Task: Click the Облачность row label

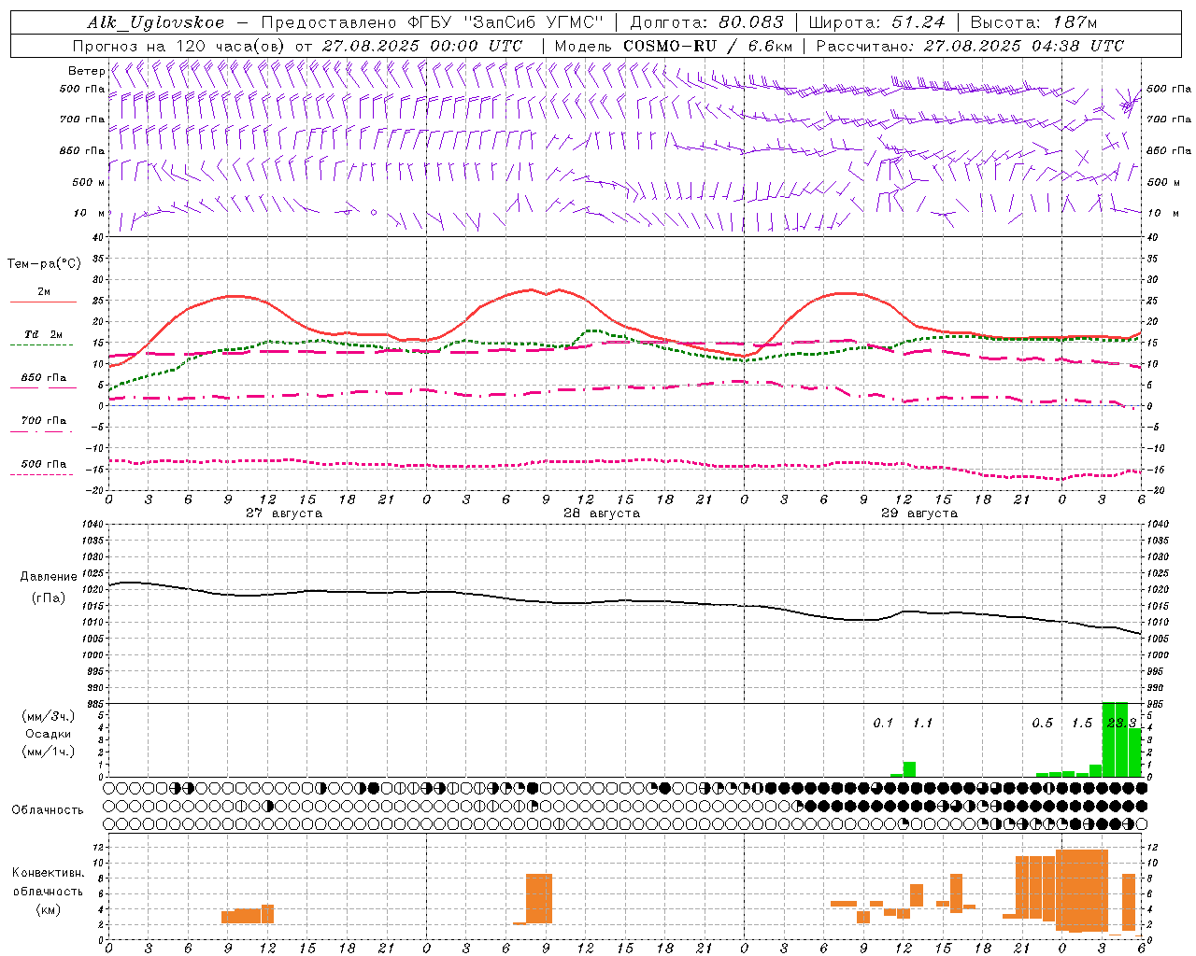Action: (x=48, y=809)
